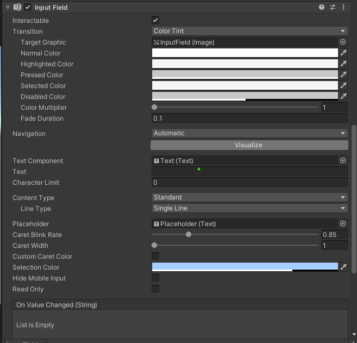Click the Input Field component title
The image size is (357, 343).
[51, 8]
